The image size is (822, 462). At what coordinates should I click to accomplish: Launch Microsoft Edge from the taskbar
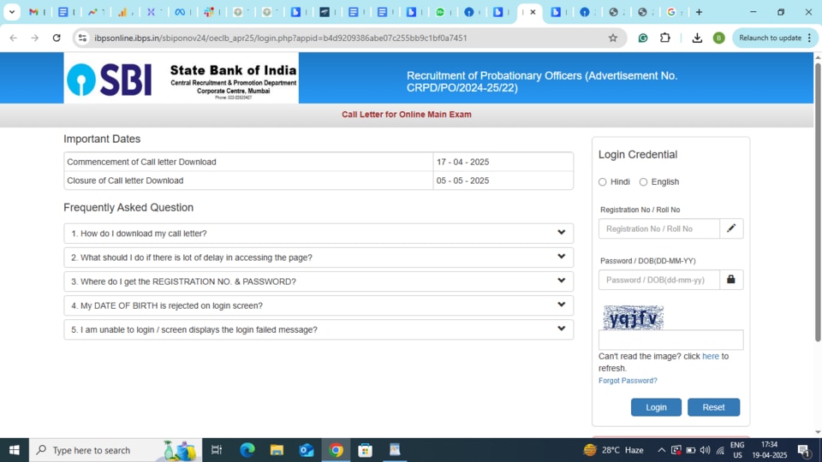tap(247, 450)
